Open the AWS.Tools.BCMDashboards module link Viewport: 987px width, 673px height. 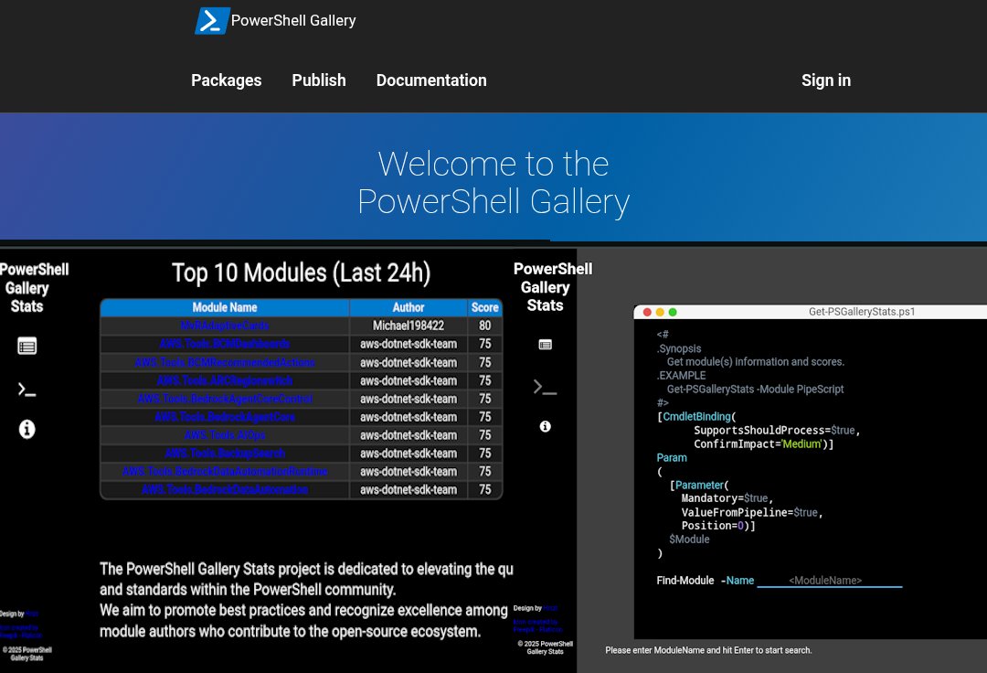[225, 344]
